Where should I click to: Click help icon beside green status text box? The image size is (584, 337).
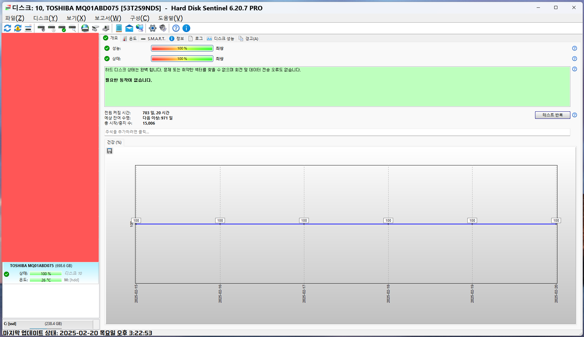(575, 69)
